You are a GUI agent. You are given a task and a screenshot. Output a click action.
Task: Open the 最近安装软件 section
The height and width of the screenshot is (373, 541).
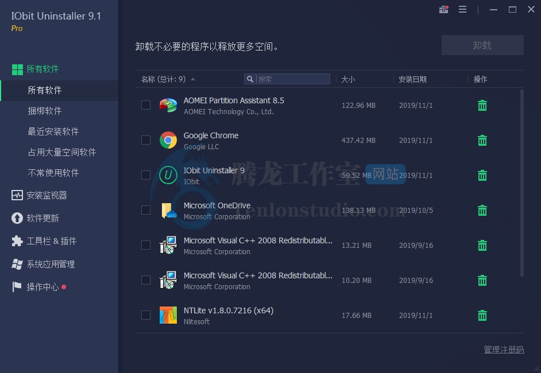tap(53, 131)
